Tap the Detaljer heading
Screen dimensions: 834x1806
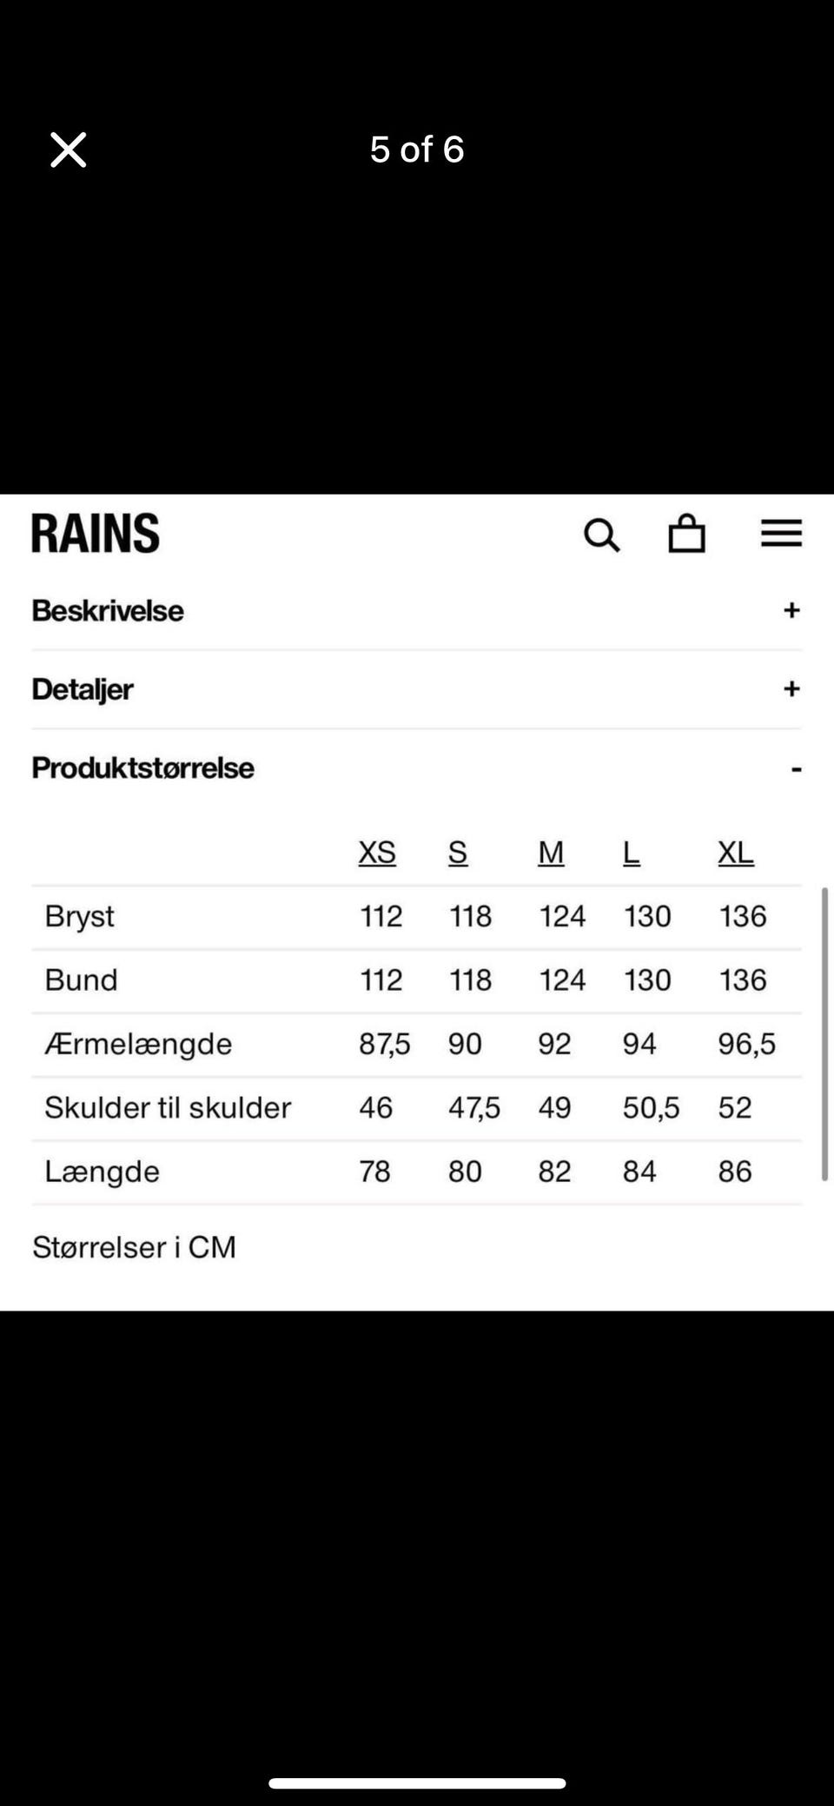(x=83, y=689)
